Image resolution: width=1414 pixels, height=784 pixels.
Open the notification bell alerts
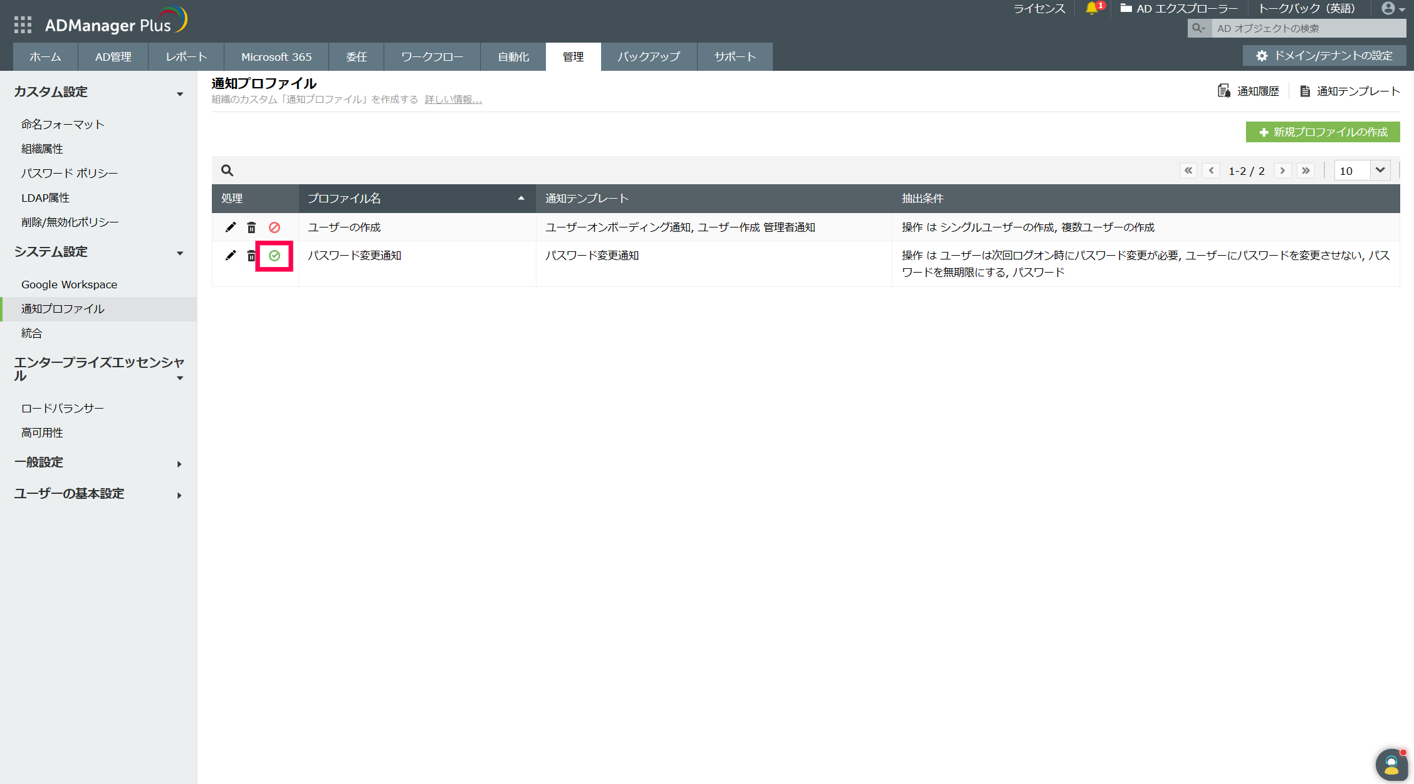[x=1092, y=9]
